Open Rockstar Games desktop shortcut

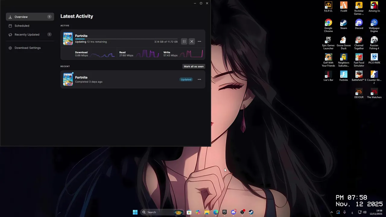point(359,8)
